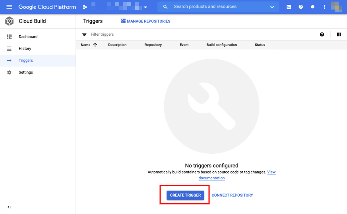This screenshot has height=214, width=347.
Task: Click the History list icon
Action: point(9,48)
